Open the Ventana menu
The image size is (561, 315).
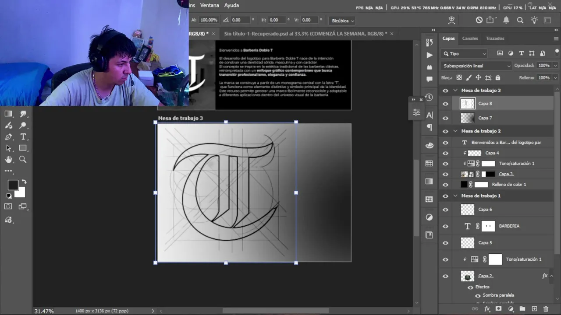point(209,5)
